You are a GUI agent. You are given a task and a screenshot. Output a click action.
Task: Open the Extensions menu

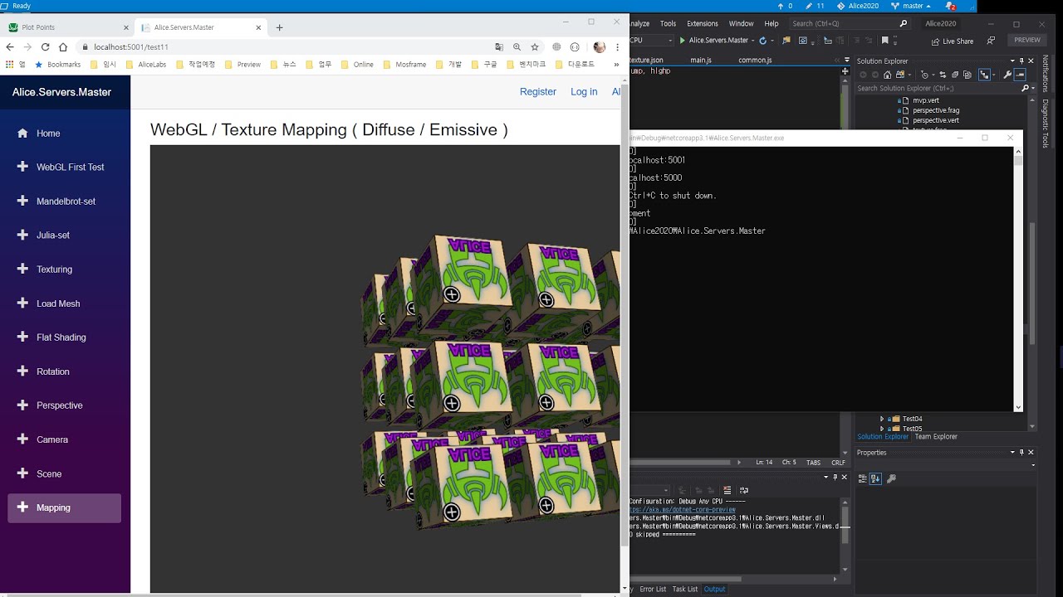pyautogui.click(x=702, y=23)
